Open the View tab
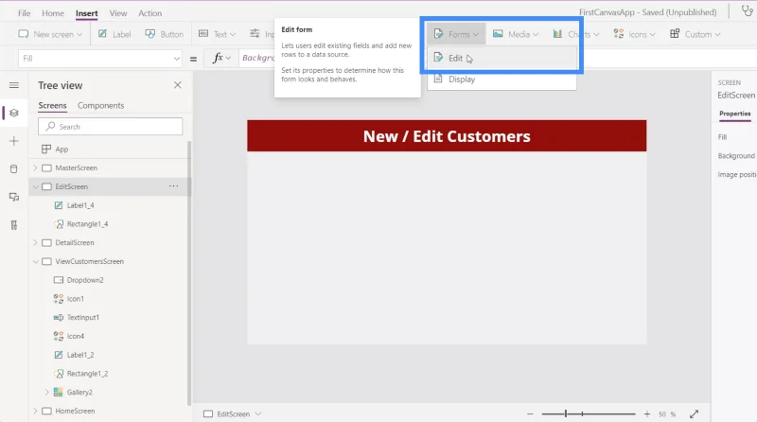The height and width of the screenshot is (422, 757). pos(117,13)
